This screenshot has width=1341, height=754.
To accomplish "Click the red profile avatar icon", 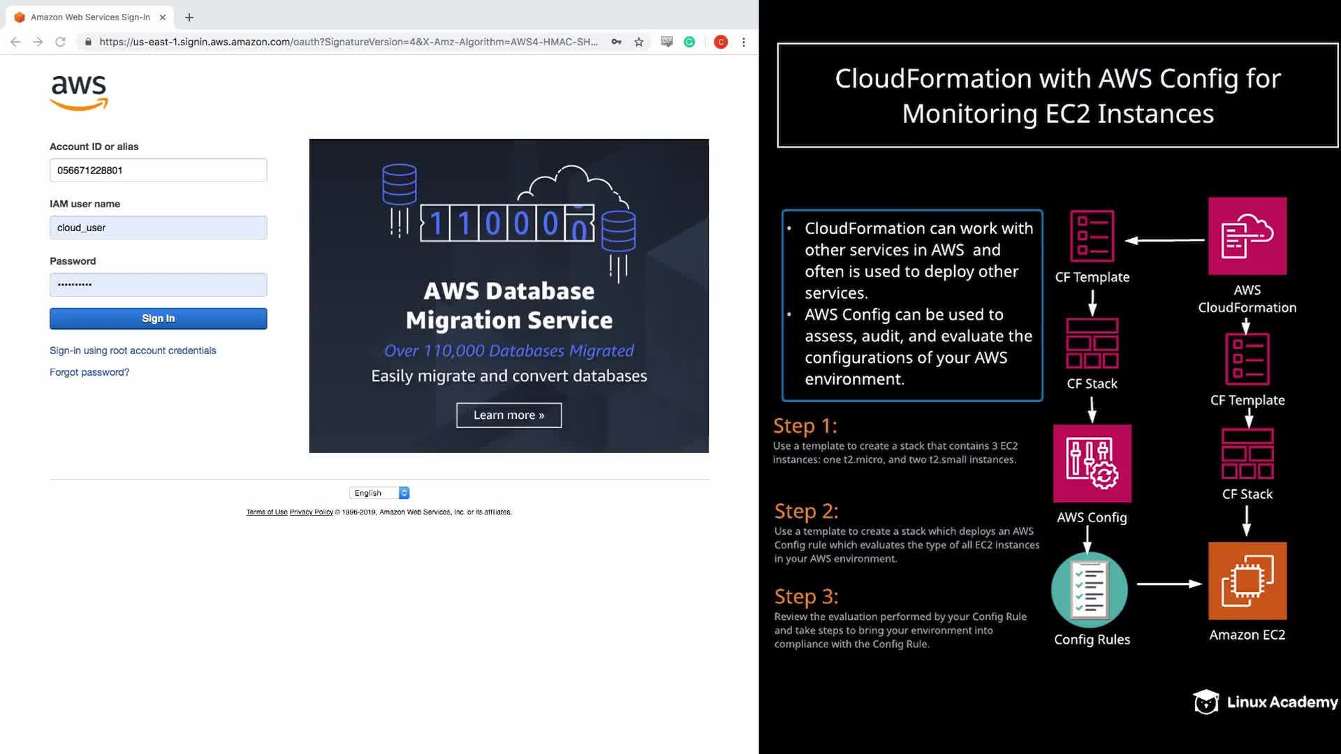I will pos(721,42).
